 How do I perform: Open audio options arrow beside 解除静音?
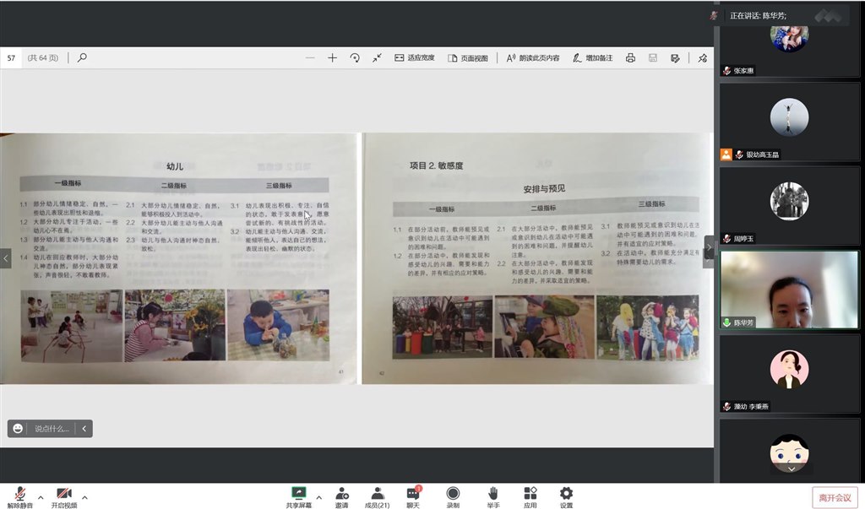coord(41,497)
